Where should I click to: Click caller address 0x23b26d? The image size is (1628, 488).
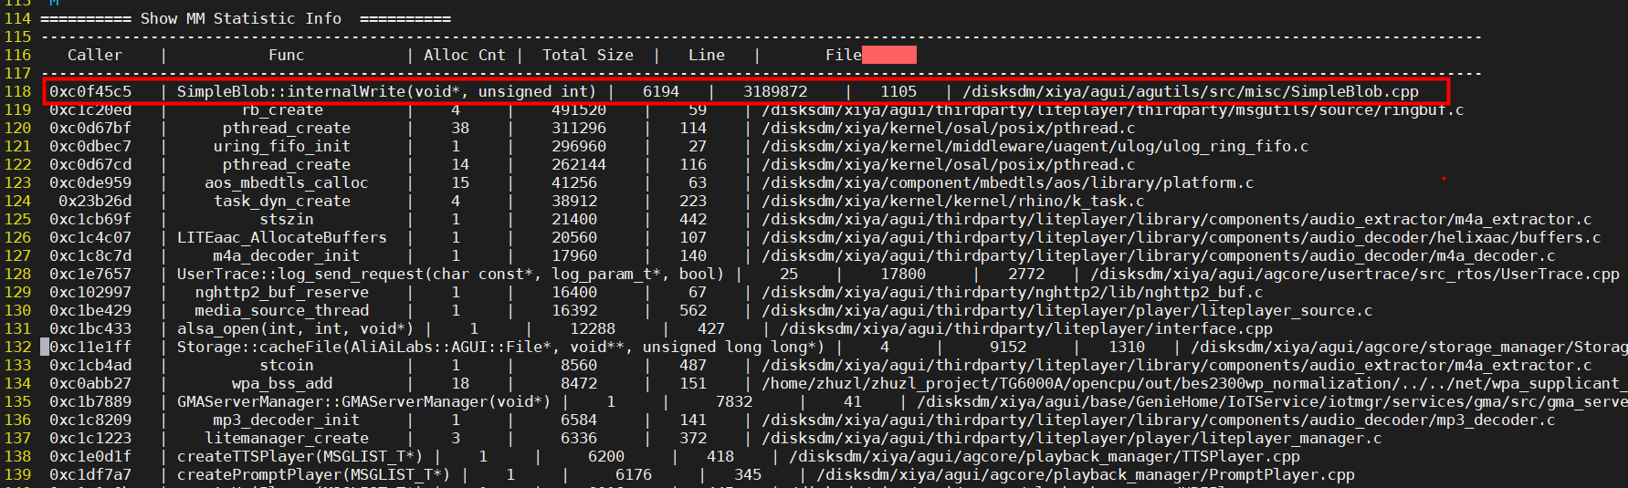[95, 201]
